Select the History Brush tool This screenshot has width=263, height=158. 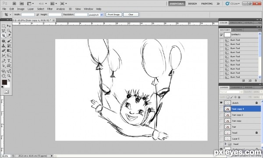coord(9,46)
